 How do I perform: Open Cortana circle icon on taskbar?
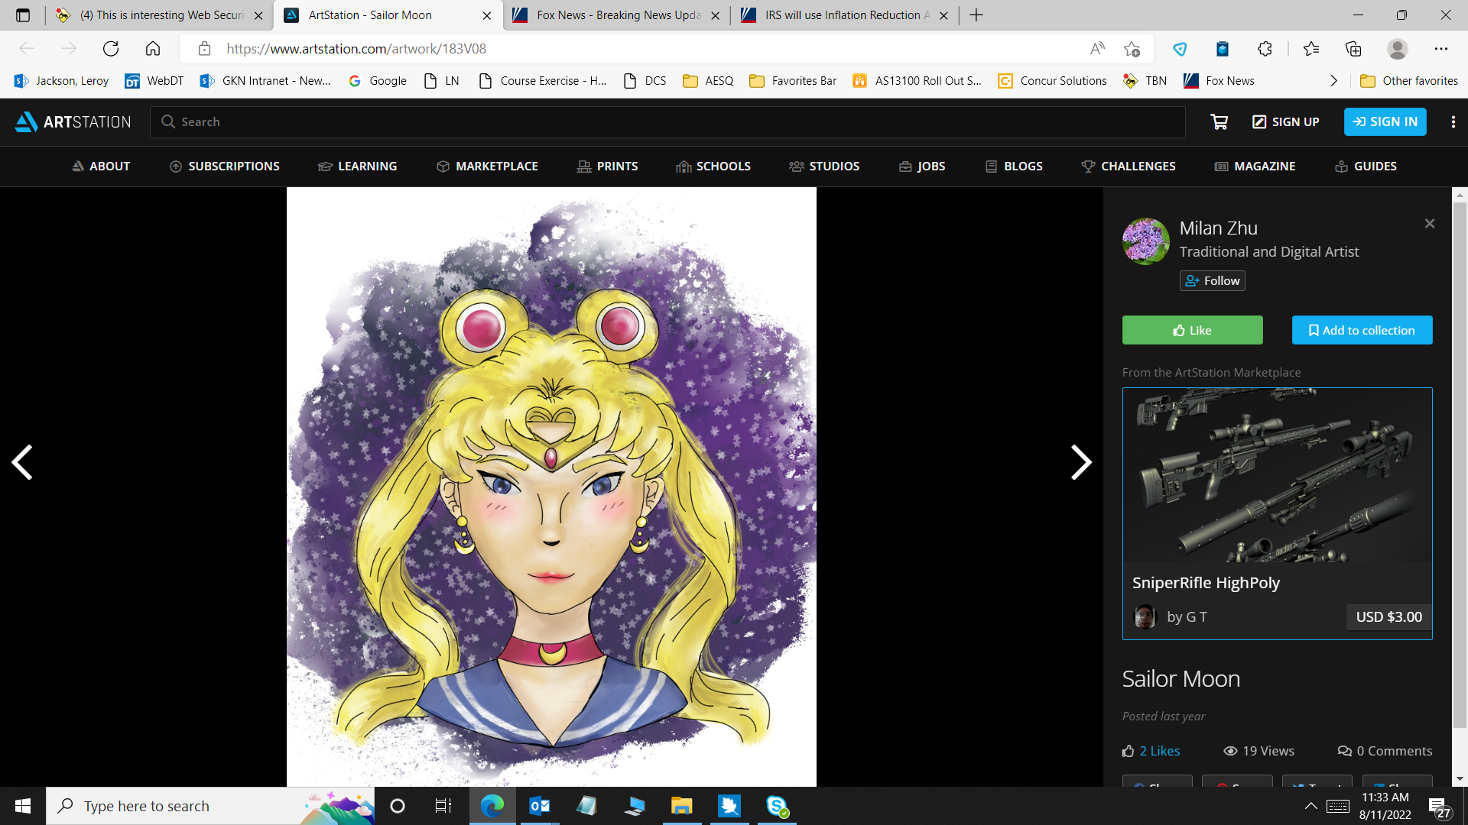click(x=398, y=806)
